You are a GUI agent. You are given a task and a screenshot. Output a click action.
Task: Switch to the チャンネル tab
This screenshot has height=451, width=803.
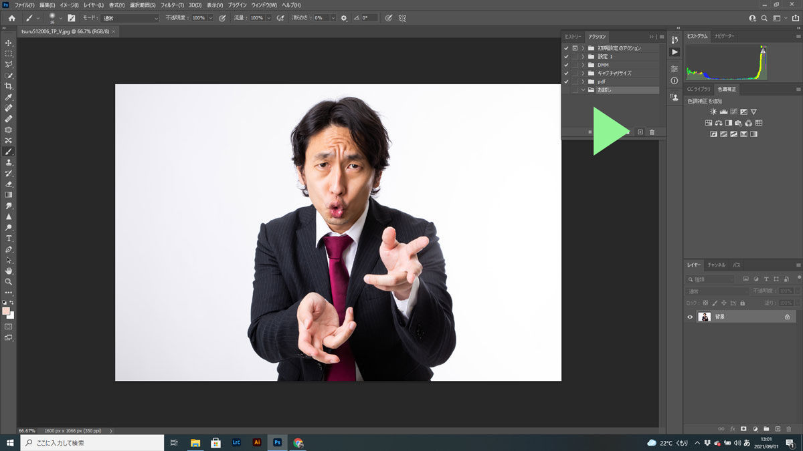717,265
